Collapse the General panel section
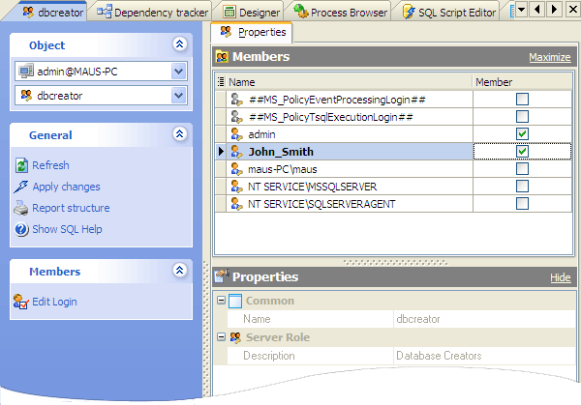 [x=178, y=135]
